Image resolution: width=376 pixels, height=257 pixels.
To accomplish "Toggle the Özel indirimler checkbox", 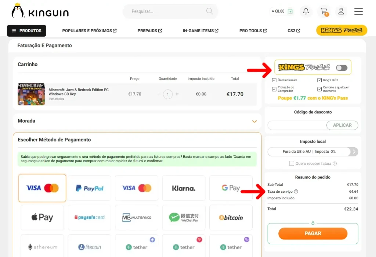I will click(x=274, y=80).
